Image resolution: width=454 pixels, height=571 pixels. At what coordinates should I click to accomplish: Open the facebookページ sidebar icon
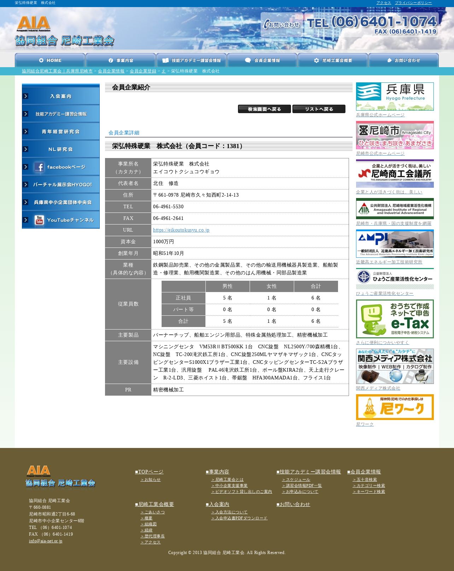[x=61, y=167]
